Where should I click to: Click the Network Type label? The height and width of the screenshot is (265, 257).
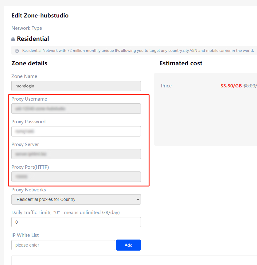tap(27, 28)
